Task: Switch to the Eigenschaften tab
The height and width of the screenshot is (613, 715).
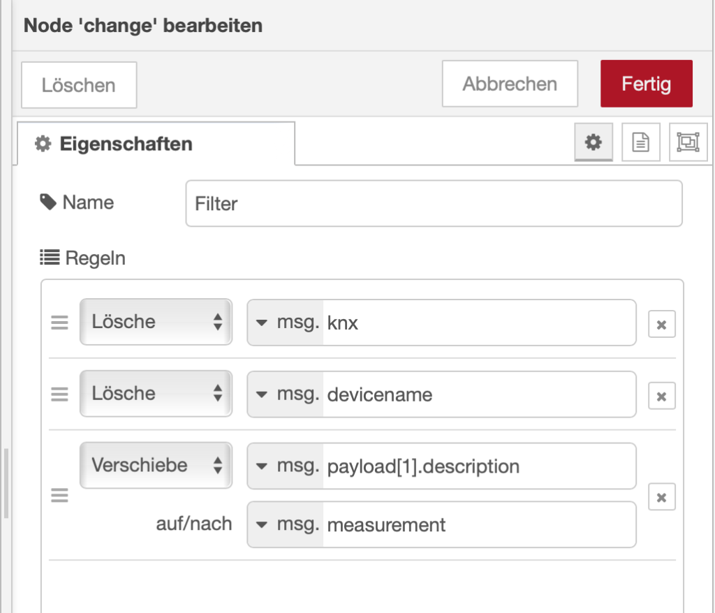Action: click(106, 142)
